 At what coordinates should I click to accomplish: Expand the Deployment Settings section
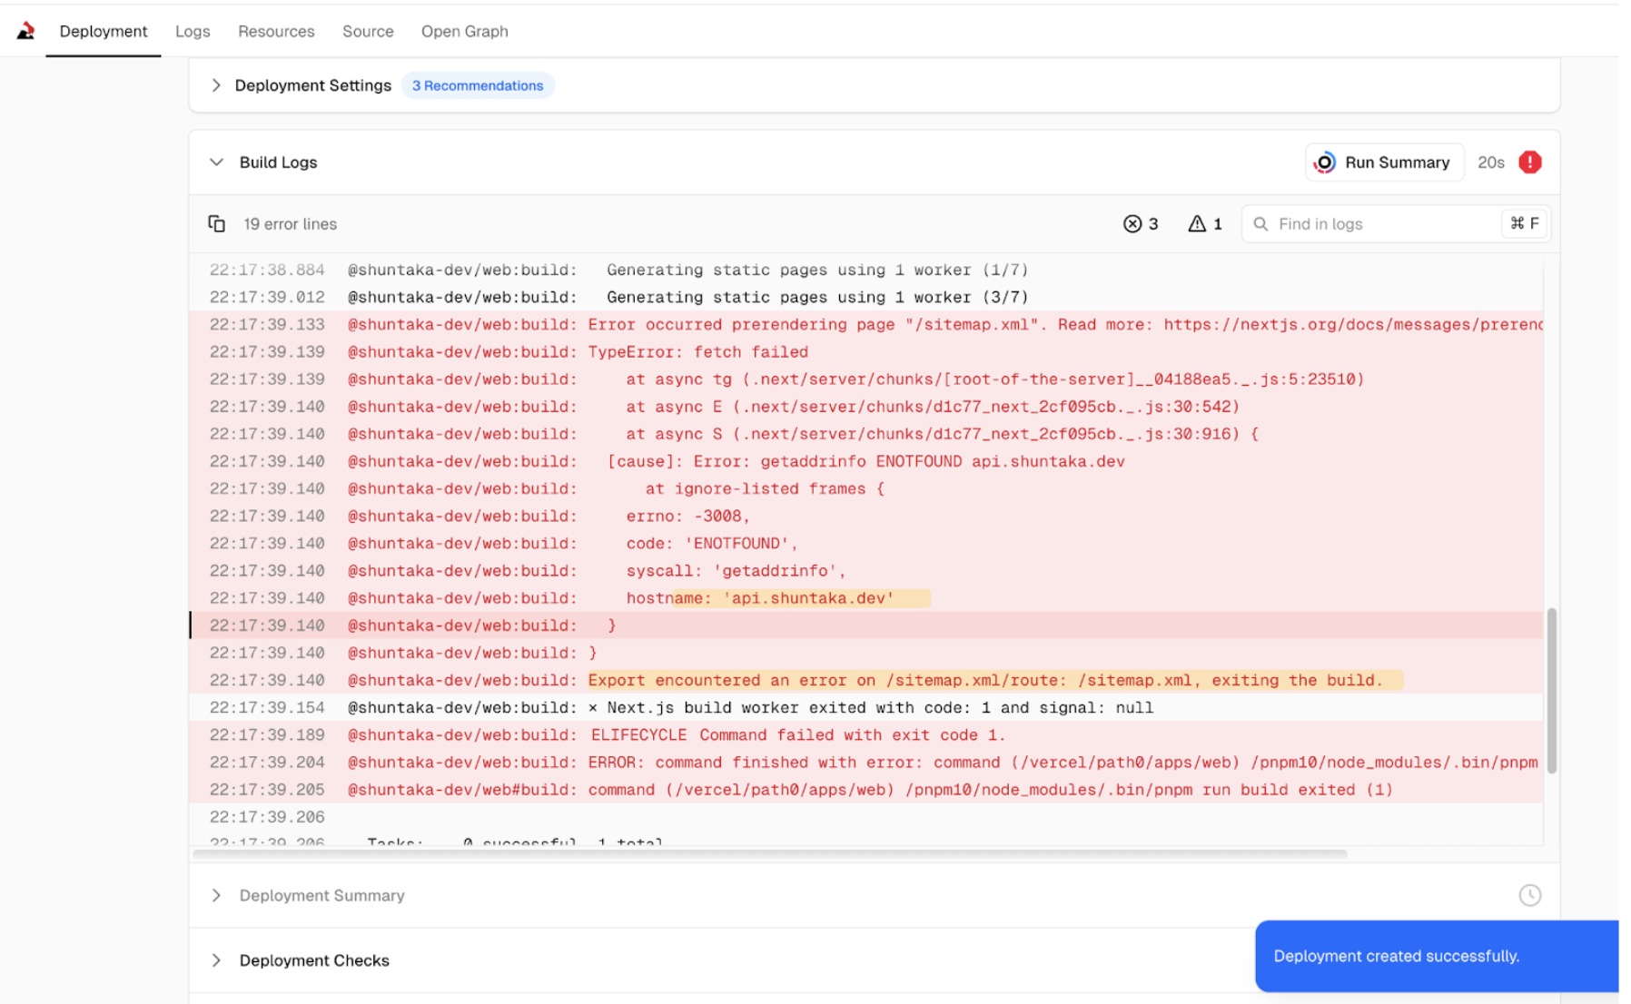[x=216, y=85]
